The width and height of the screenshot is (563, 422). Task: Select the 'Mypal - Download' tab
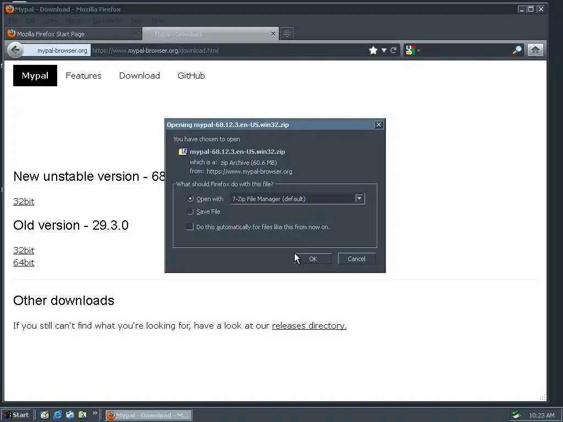tap(210, 34)
